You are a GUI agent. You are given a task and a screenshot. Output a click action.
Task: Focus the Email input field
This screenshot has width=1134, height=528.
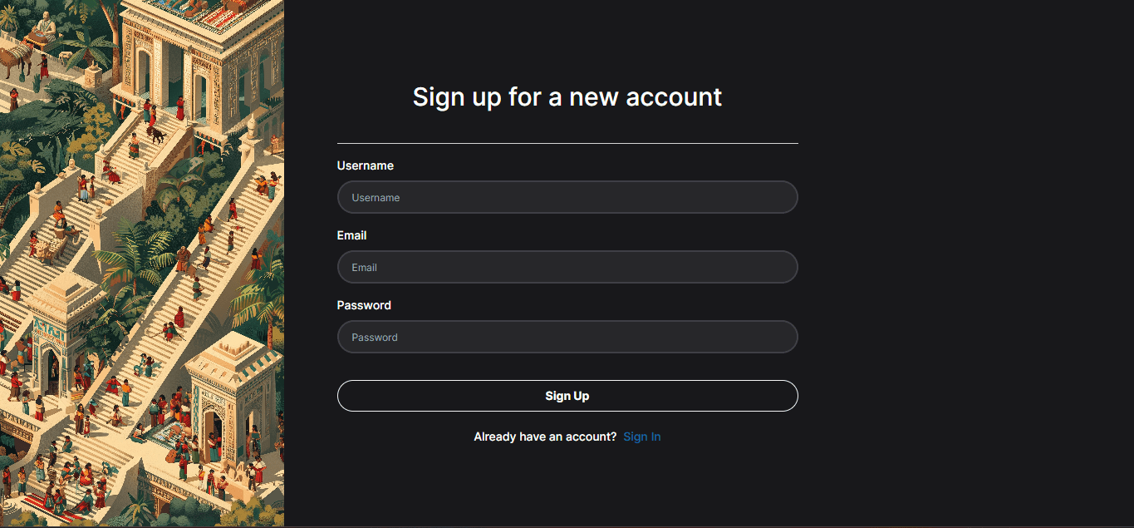click(567, 267)
